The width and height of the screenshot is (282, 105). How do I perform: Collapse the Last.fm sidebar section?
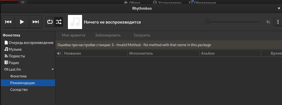click(x=52, y=70)
